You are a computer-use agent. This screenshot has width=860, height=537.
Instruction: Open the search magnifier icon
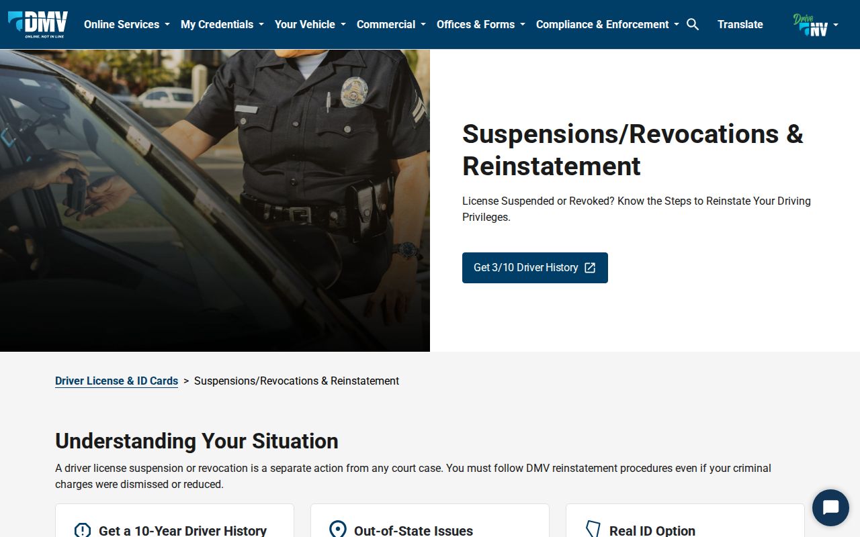click(693, 24)
